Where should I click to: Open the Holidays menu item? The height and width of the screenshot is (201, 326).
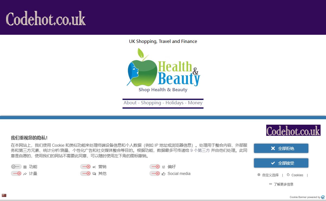coord(174,103)
